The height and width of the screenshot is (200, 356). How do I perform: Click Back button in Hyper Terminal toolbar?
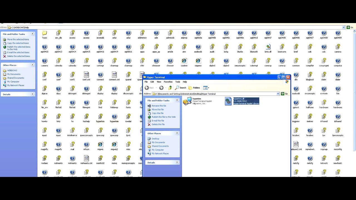pos(149,88)
